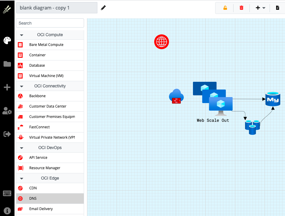Select the Container shape icon
This screenshot has width=285, height=216.
(20, 55)
